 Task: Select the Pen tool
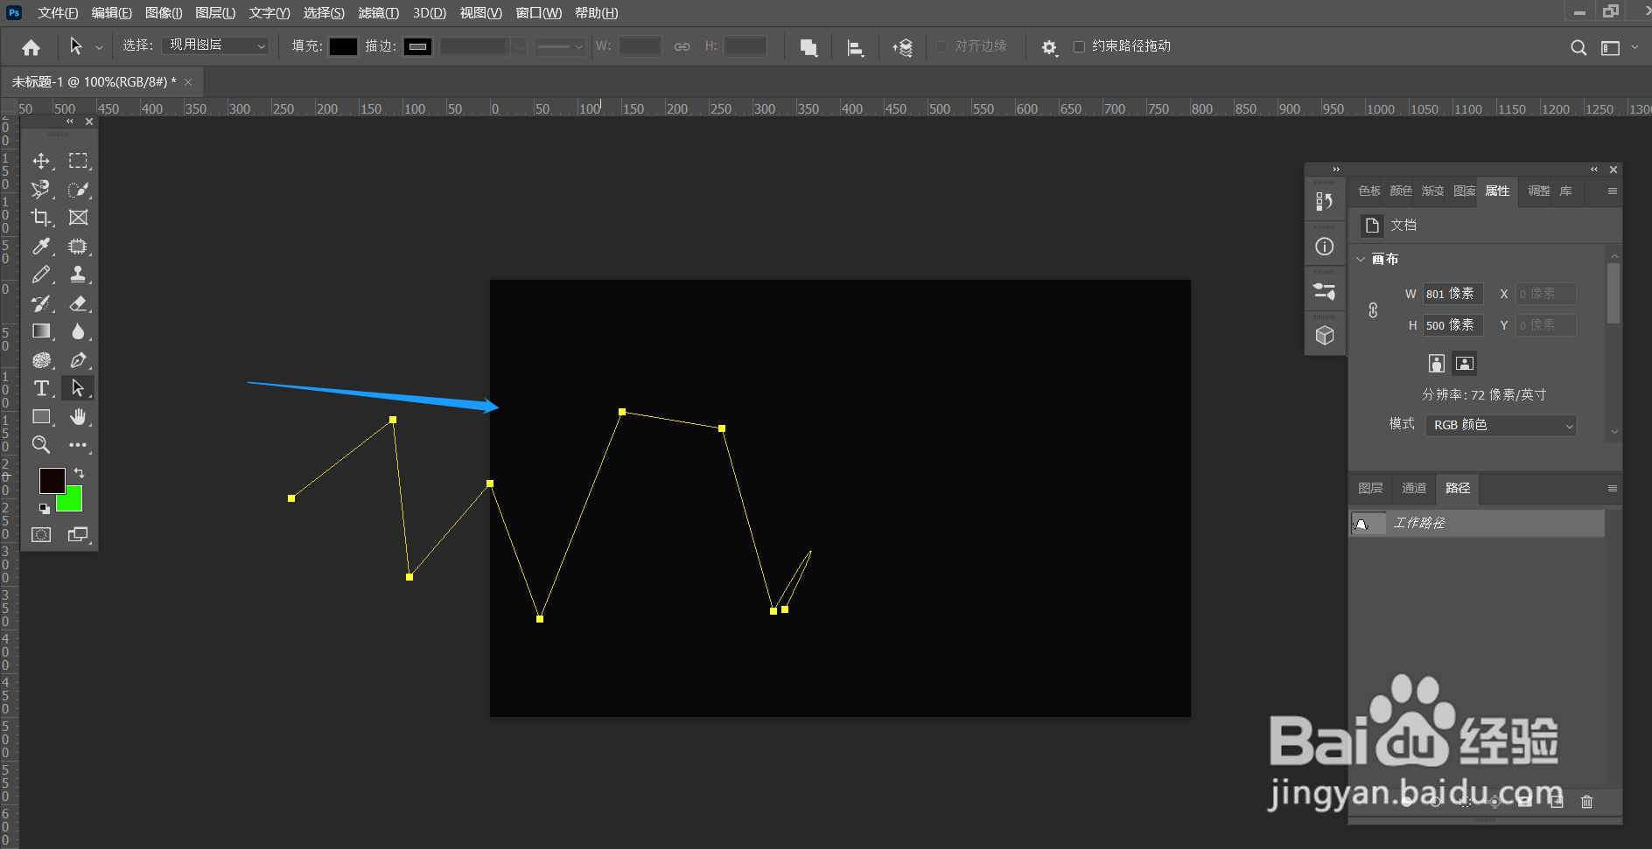[x=79, y=360]
